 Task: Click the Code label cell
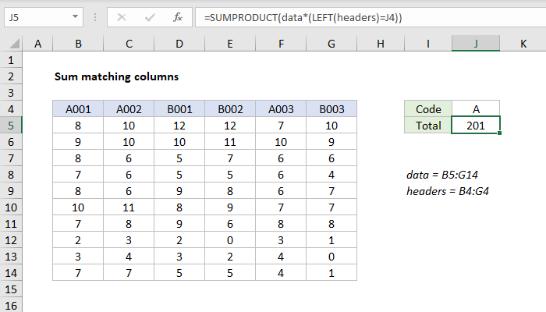pyautogui.click(x=427, y=109)
